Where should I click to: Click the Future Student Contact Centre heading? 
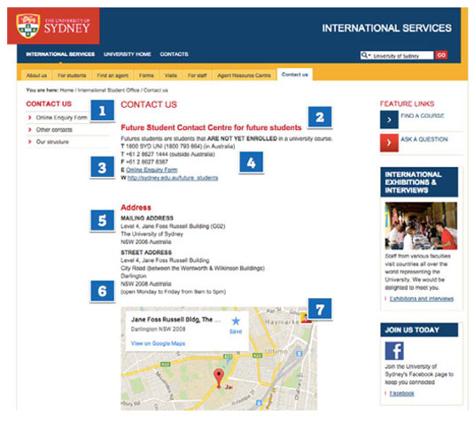(x=211, y=127)
